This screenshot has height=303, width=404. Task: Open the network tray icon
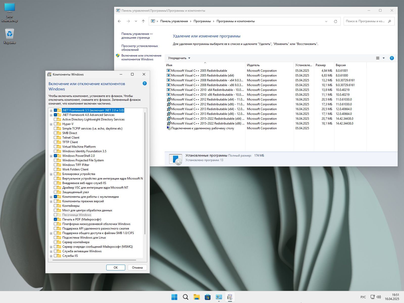(372, 297)
